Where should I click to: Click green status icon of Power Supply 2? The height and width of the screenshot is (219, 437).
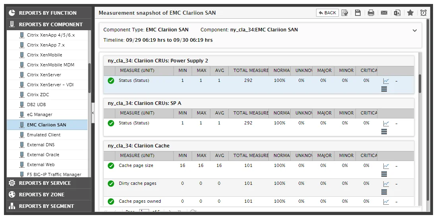tap(111, 81)
